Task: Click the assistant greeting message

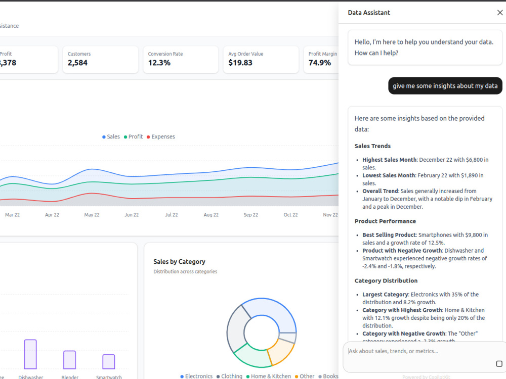Action: click(x=425, y=48)
